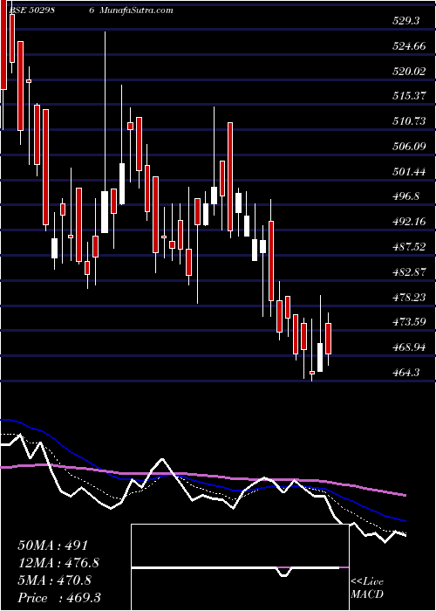Click the BSE 50298 symbol text

pos(31,10)
